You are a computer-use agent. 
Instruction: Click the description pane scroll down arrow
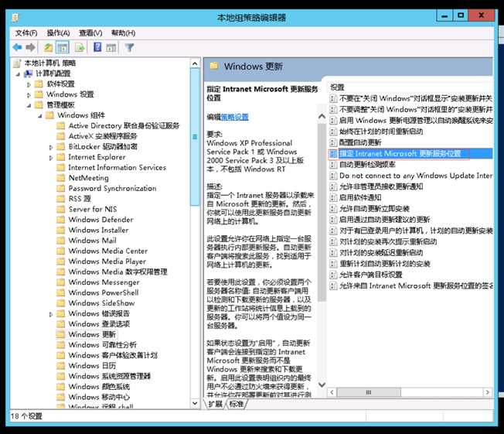pyautogui.click(x=322, y=384)
